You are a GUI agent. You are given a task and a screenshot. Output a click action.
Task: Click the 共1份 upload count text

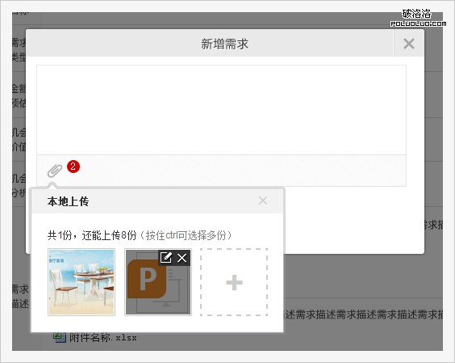point(60,235)
